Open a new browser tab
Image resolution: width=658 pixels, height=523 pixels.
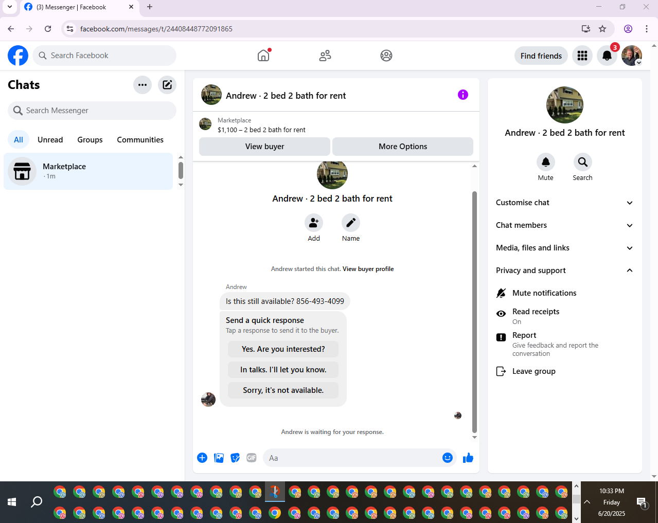coord(150,7)
